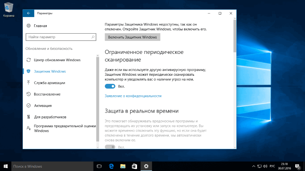Open the network tray icon

point(259,167)
